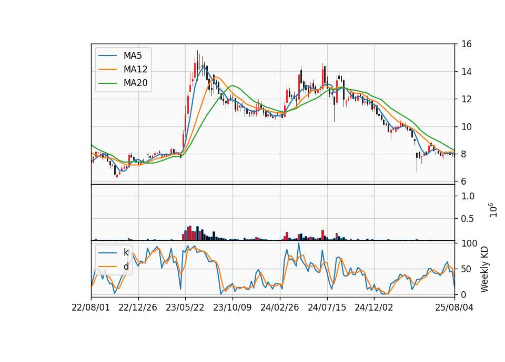Screen dimensions: 505x362
Task: Click the volume axis exponent label 10⁶
Action: (493, 210)
